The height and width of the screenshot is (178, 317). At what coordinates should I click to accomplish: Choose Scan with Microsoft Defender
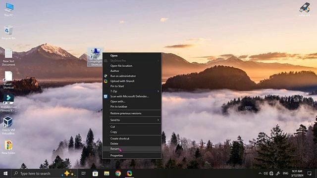(x=132, y=96)
